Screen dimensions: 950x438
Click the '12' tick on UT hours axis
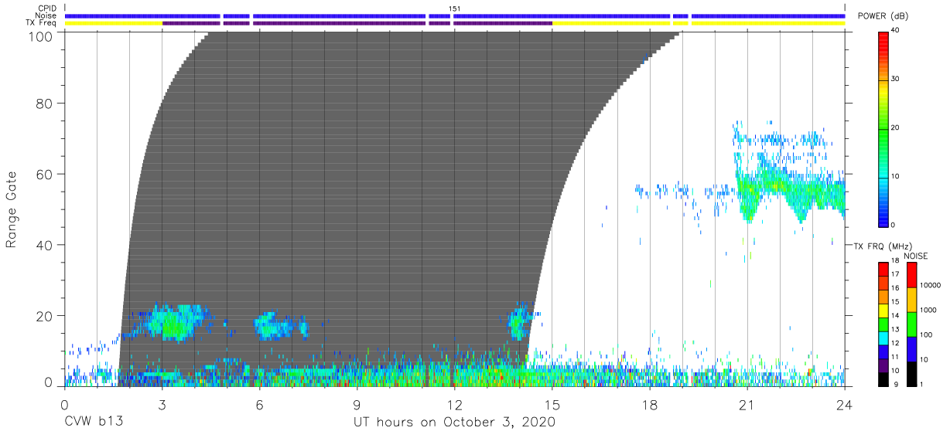point(455,405)
